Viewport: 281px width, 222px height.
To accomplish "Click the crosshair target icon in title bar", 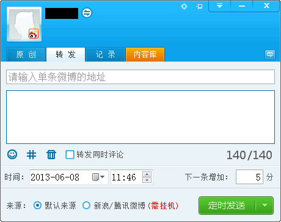I will click(x=184, y=6).
